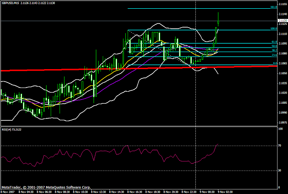Viewport: 288px width, 194px height.
Task: Click the 2.1125 price axis value
Action: tap(283, 24)
